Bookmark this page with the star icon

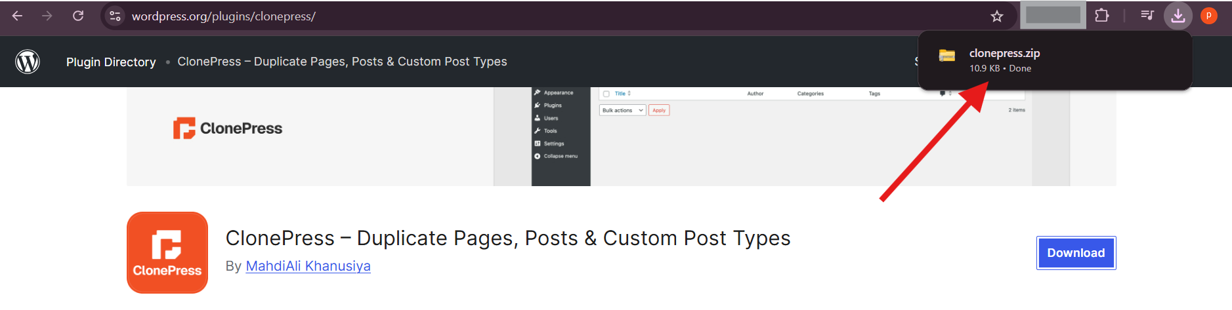pyautogui.click(x=997, y=16)
